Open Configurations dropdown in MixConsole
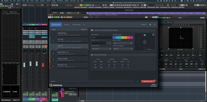Viewport: 207px width, 102px height. click(32, 5)
